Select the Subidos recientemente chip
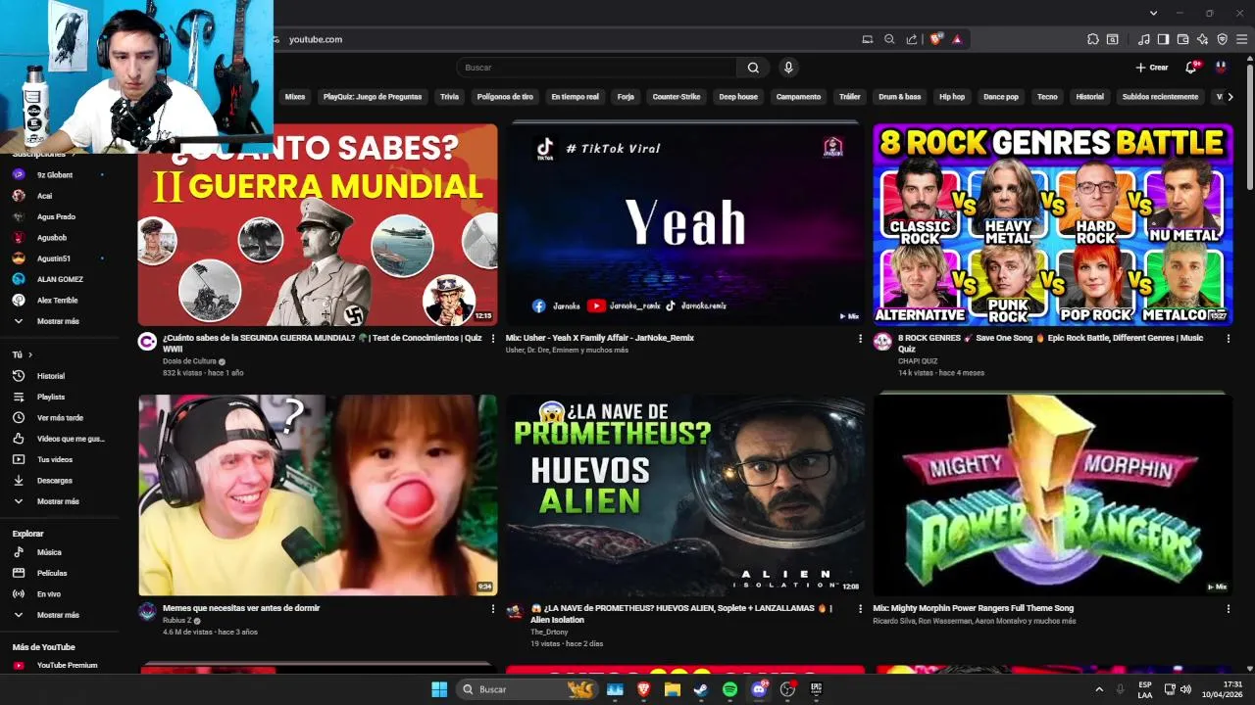This screenshot has height=705, width=1255. click(1160, 97)
